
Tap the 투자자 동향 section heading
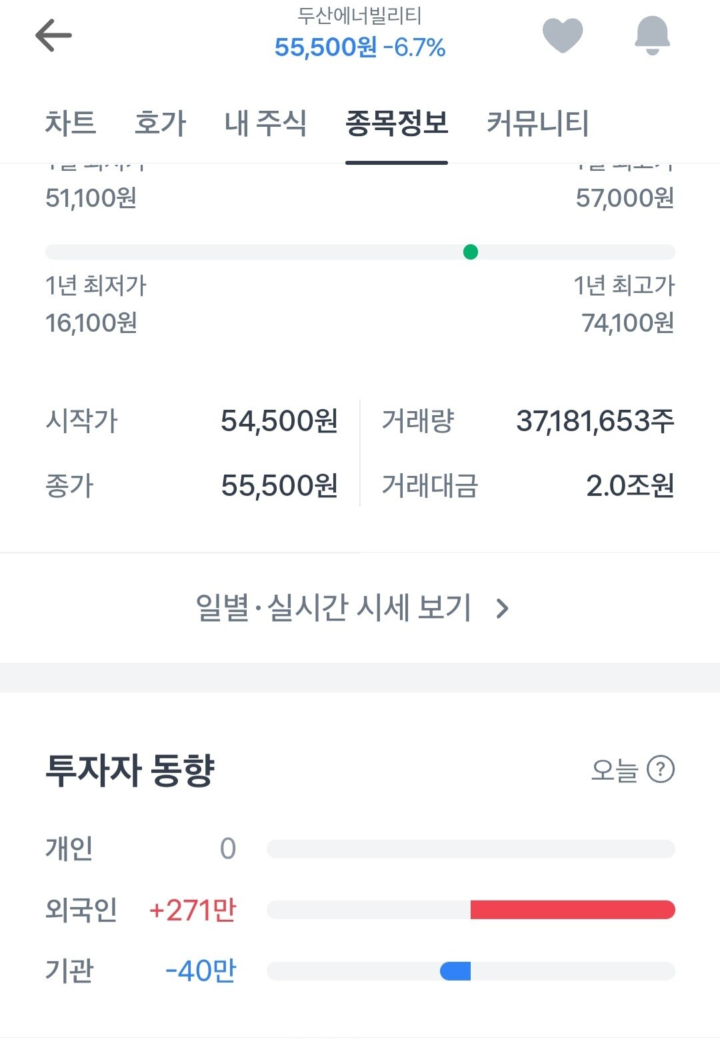[130, 770]
